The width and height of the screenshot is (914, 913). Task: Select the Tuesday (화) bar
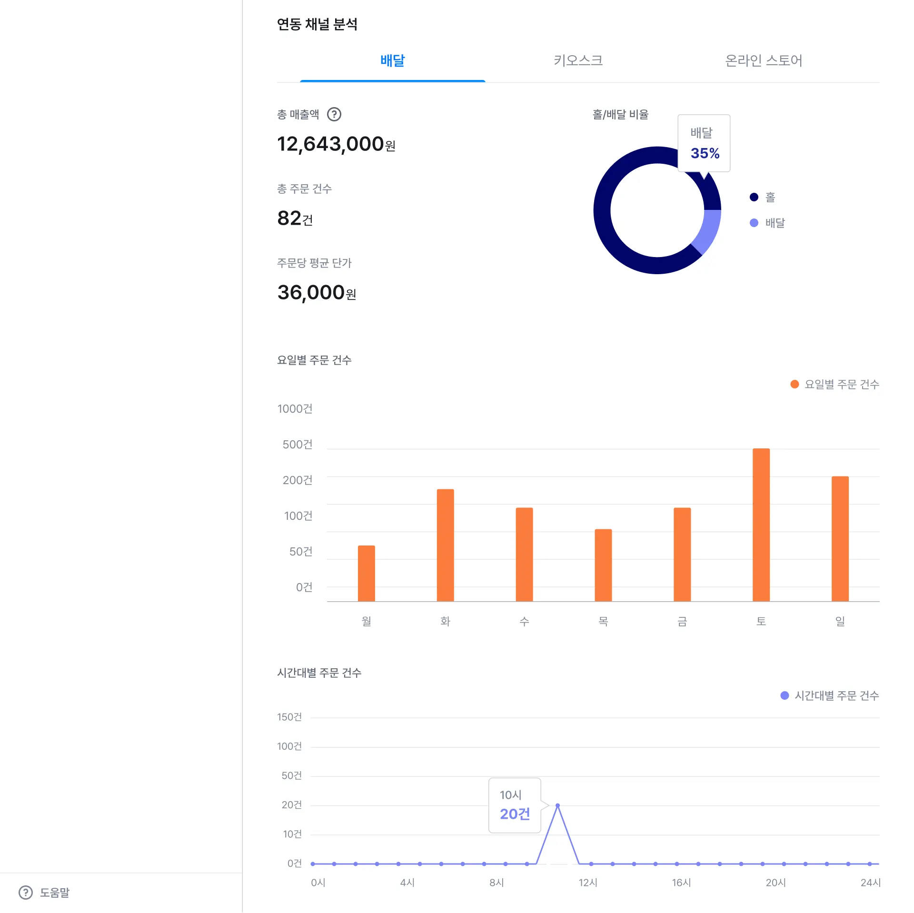[445, 545]
